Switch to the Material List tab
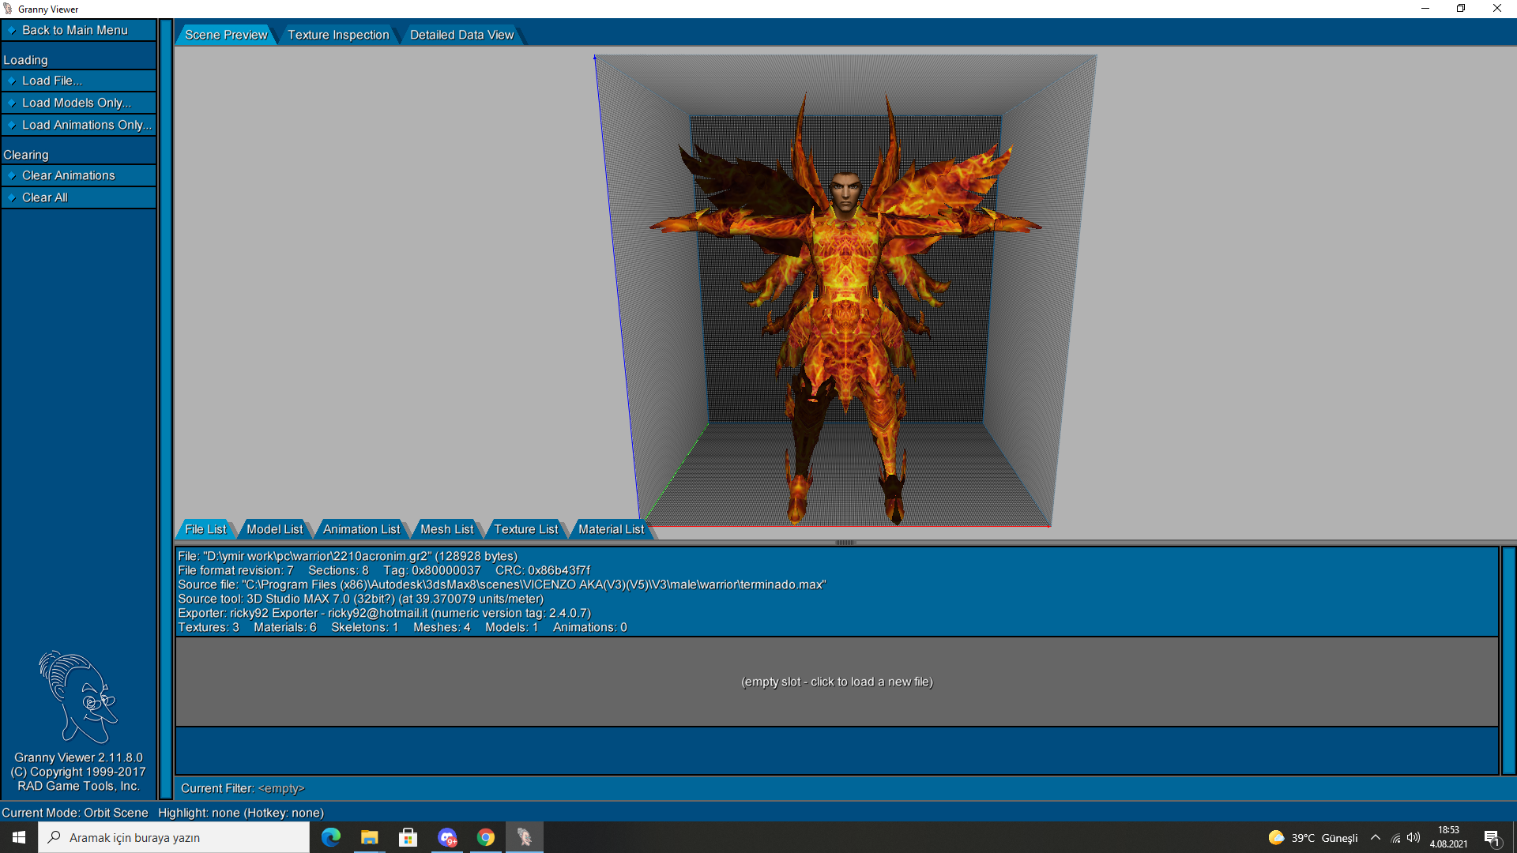Viewport: 1517px width, 853px height. 611,529
